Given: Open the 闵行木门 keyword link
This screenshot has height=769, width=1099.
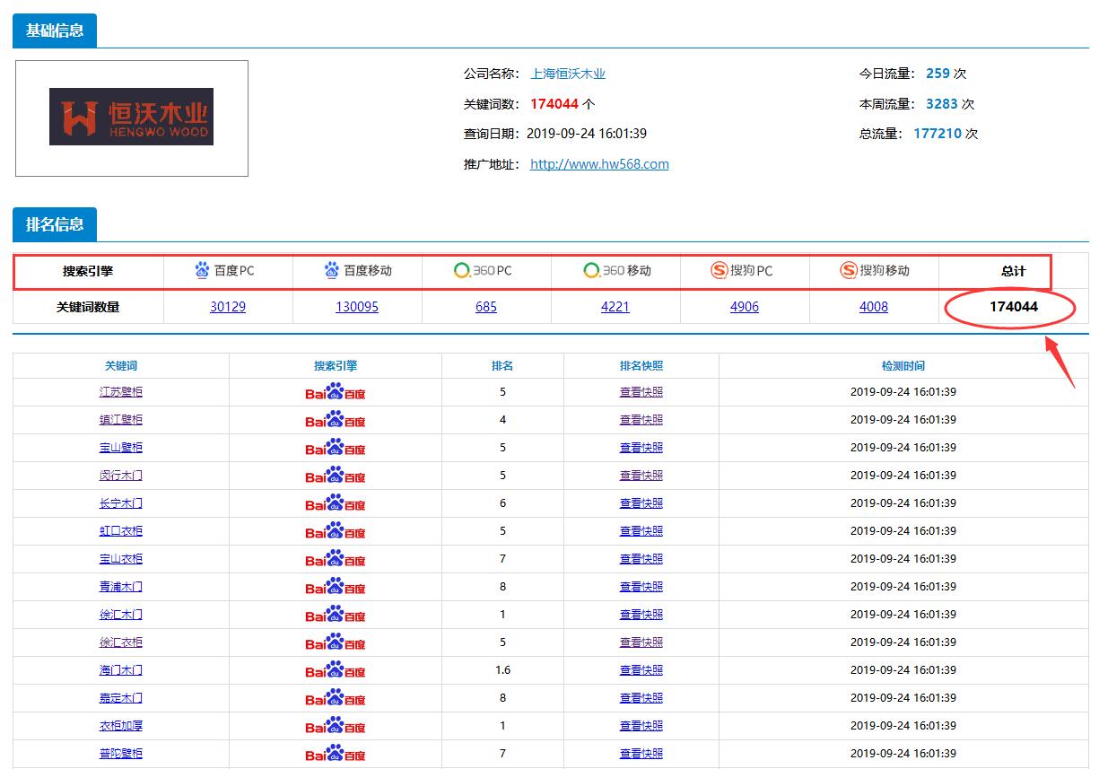Looking at the screenshot, I should pyautogui.click(x=121, y=476).
